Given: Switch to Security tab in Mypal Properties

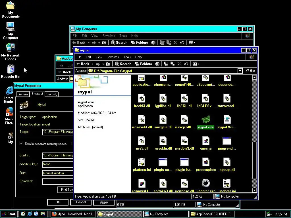Looking at the screenshot, I should 52,94.
